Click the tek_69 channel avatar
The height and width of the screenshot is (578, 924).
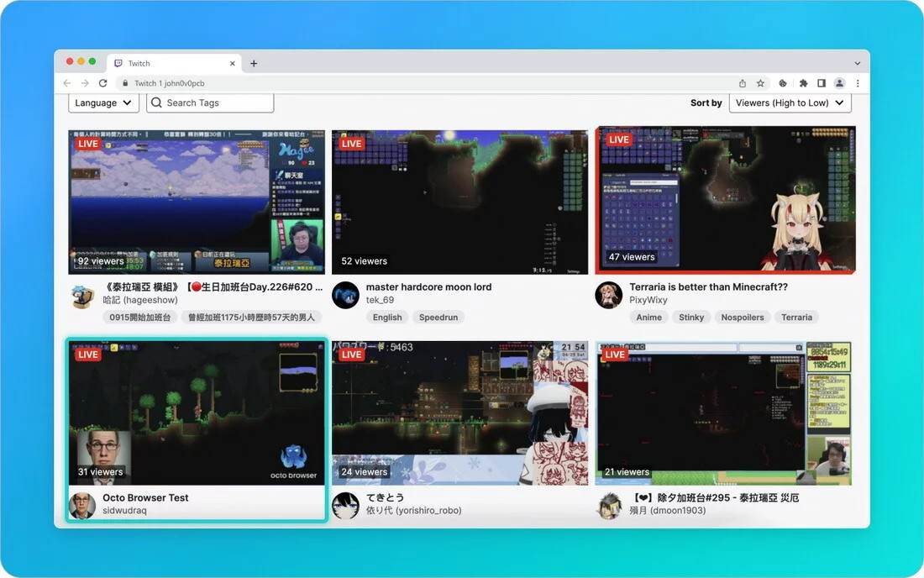(x=345, y=295)
